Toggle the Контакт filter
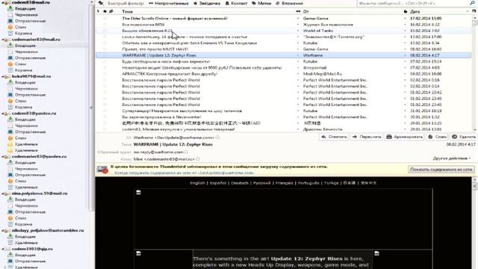The width and height of the screenshot is (478, 269). pos(236,3)
